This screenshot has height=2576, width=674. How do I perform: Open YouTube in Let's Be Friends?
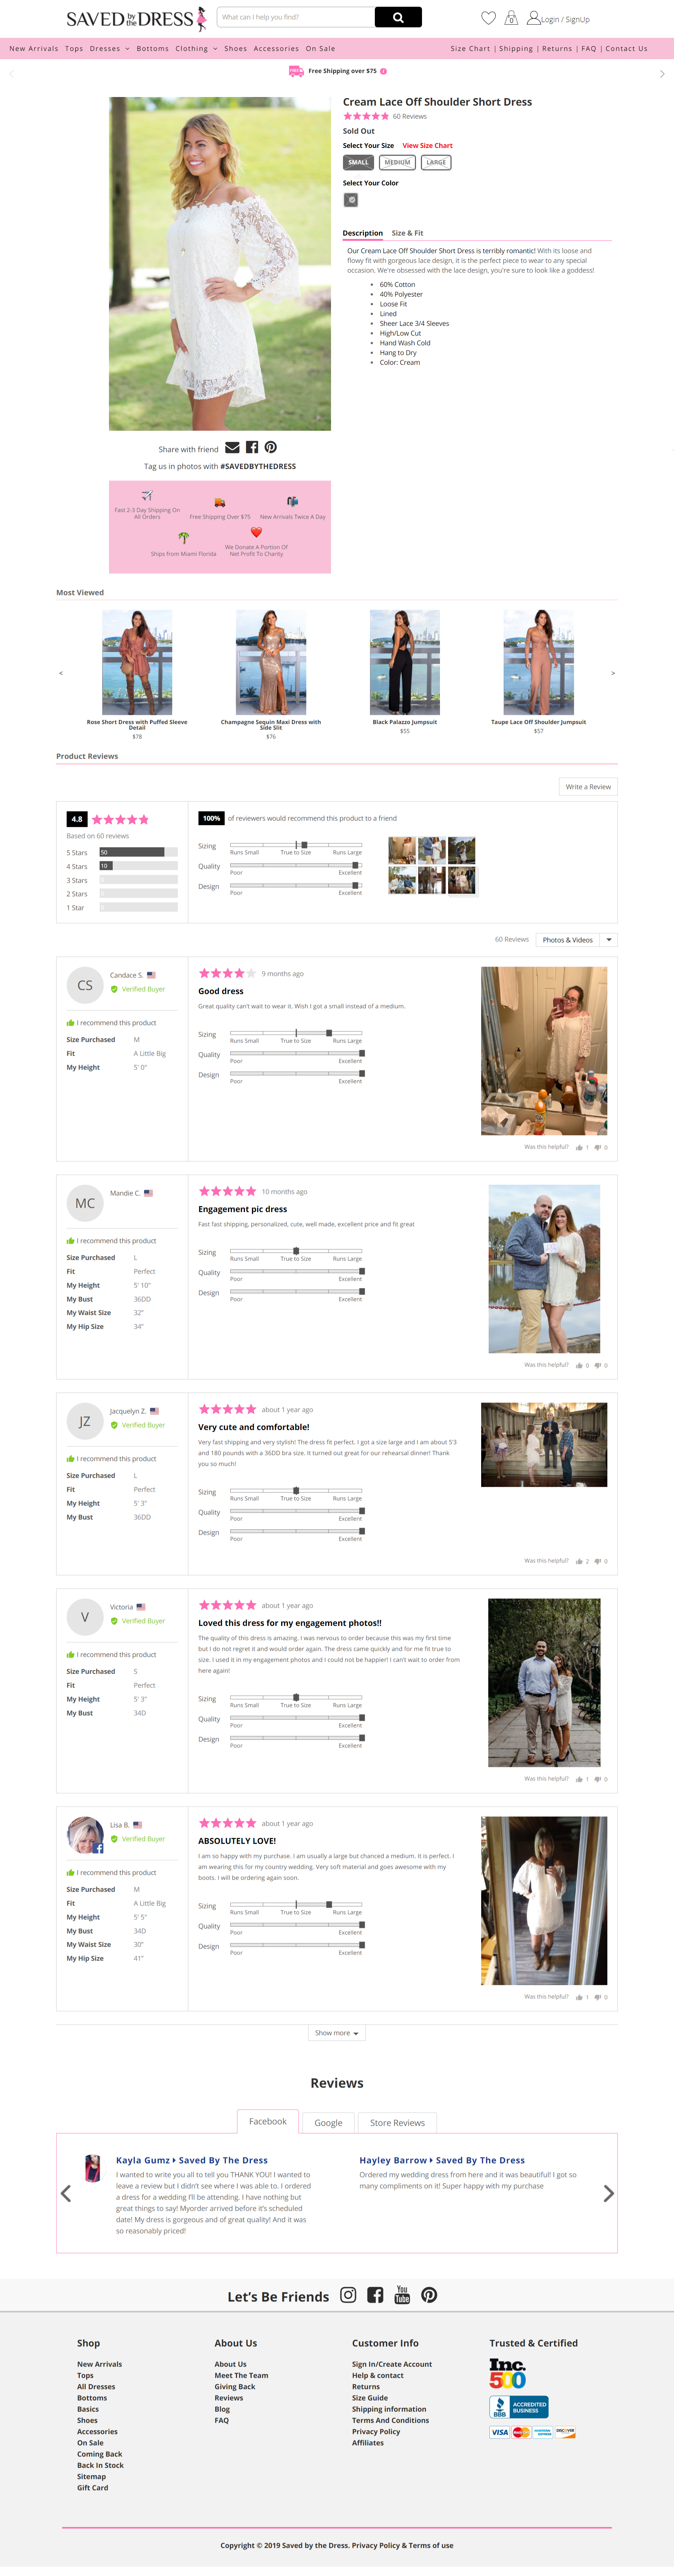click(402, 2295)
